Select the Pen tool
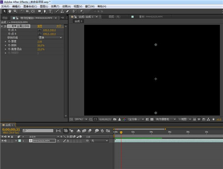Image resolution: width=223 pixels, height=169 pixels. 45,11
